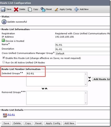This screenshot has height=127, width=111.
Task: Click the Add Route Group button
Action: pyautogui.click(x=101, y=79)
